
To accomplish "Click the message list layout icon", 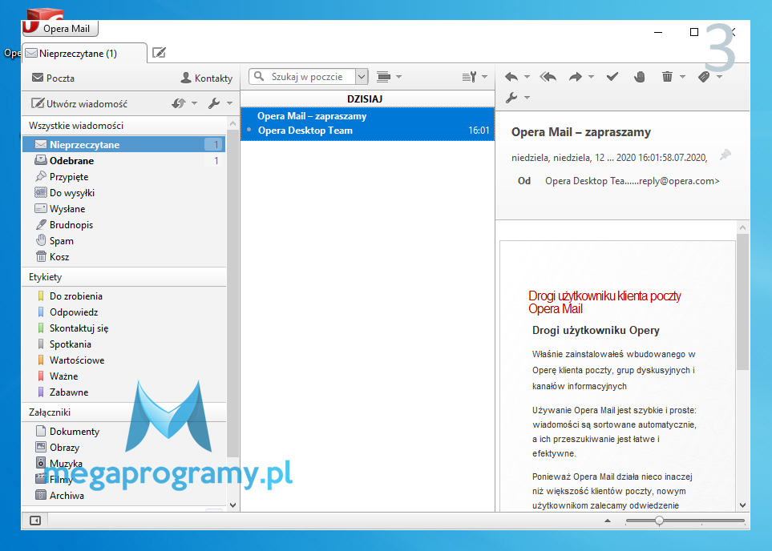I will coord(383,76).
